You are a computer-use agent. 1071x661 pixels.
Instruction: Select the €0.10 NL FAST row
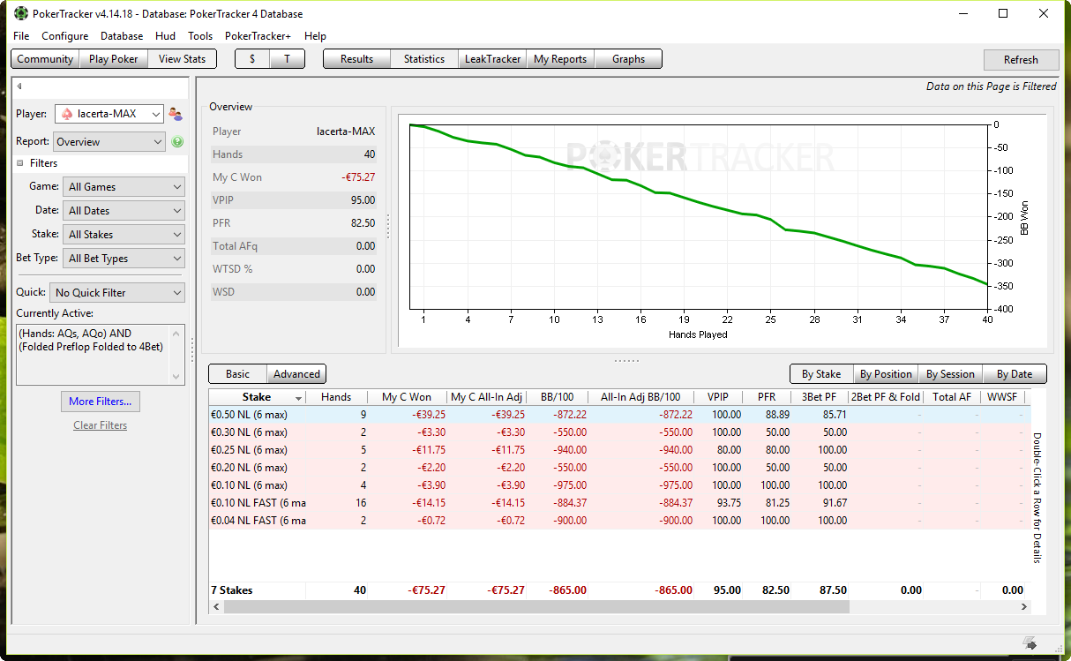[x=618, y=503]
